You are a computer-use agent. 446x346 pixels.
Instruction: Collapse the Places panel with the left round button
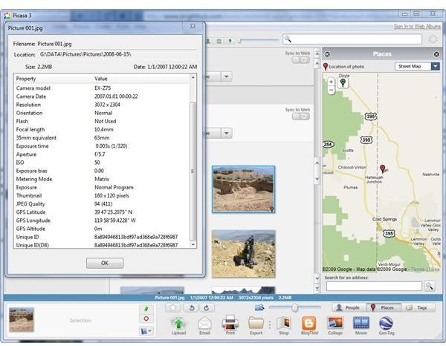pos(327,54)
